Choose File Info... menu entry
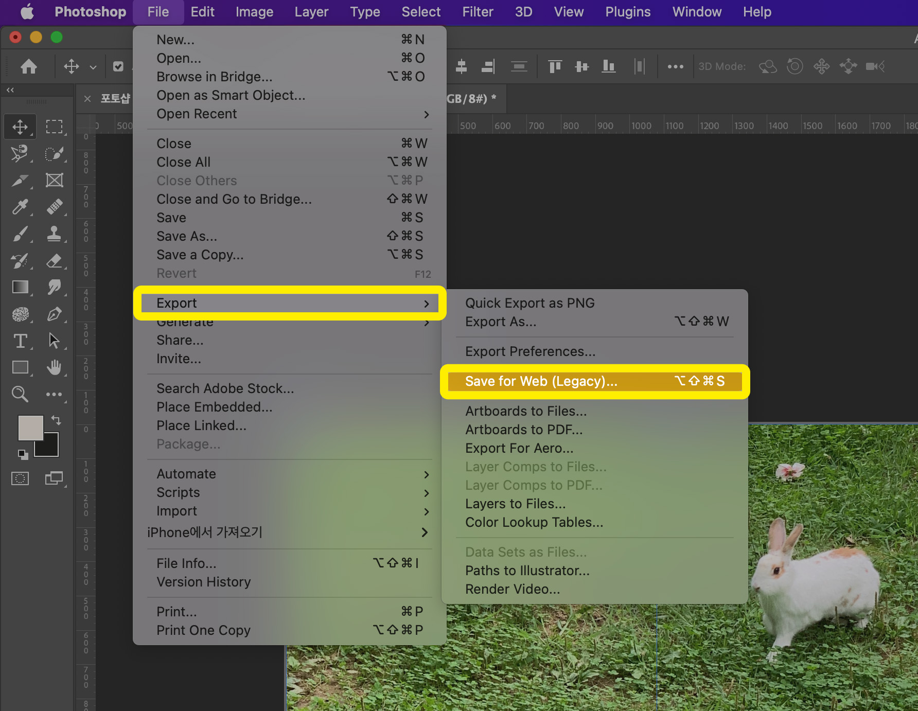 (290, 563)
